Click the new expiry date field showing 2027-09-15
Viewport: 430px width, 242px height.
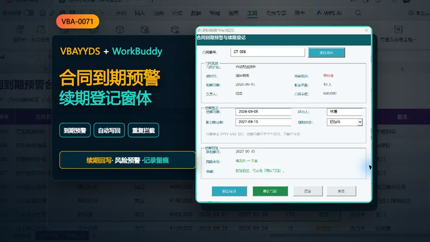pos(263,122)
